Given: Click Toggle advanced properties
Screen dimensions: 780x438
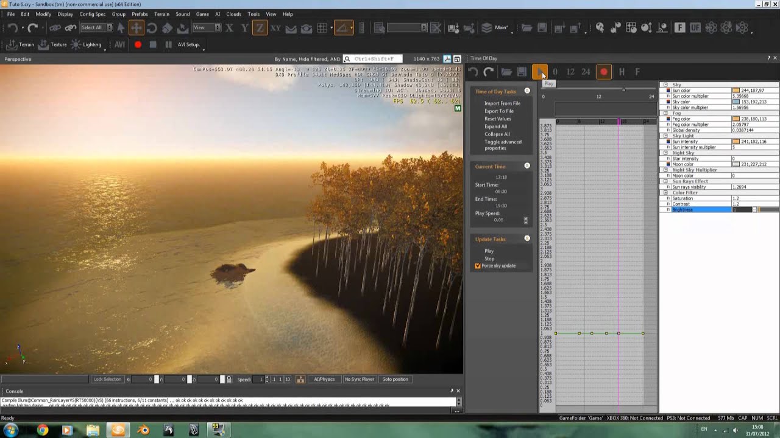Looking at the screenshot, I should click(503, 145).
